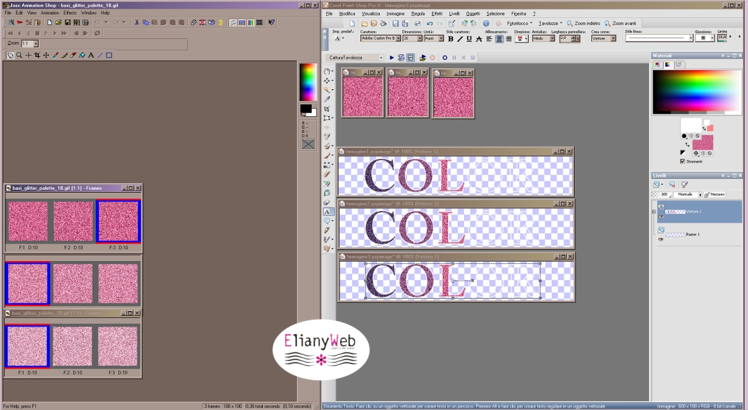748x410 pixels.
Task: Open the Animation menu in Animation Shop
Action: tap(49, 13)
